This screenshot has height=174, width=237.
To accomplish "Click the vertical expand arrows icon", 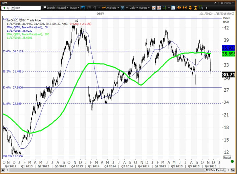I will (191, 7).
